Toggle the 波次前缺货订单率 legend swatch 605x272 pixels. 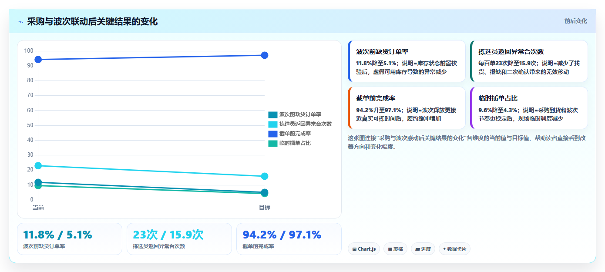pos(272,114)
